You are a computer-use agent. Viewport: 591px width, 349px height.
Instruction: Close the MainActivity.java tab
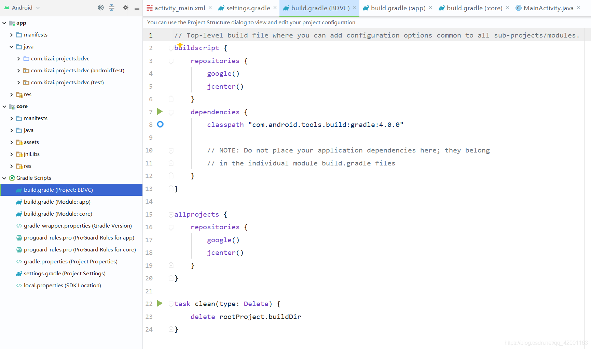578,8
